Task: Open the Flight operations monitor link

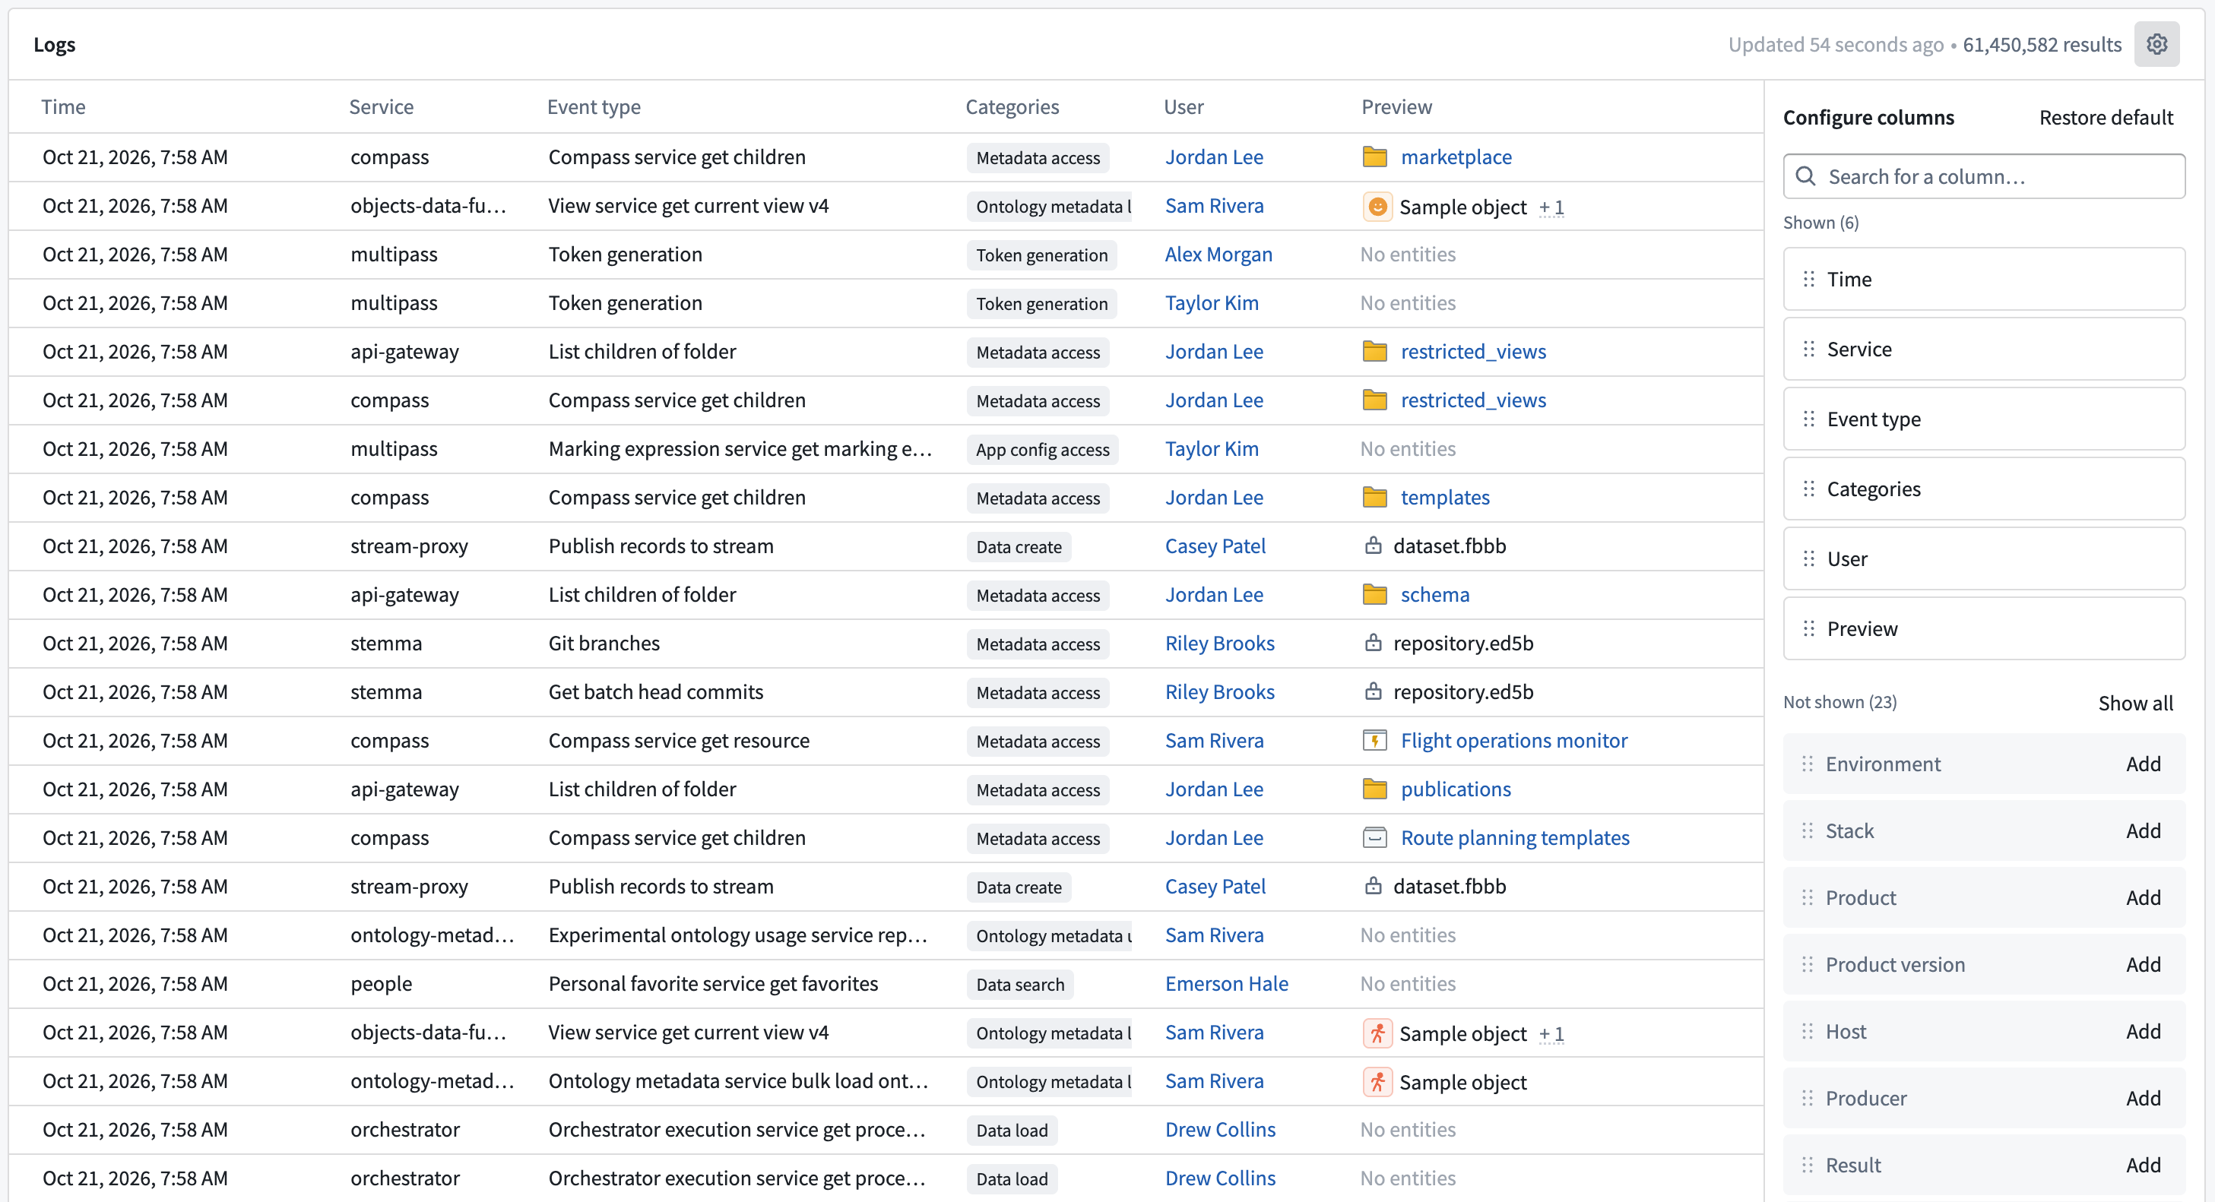Action: [1513, 741]
